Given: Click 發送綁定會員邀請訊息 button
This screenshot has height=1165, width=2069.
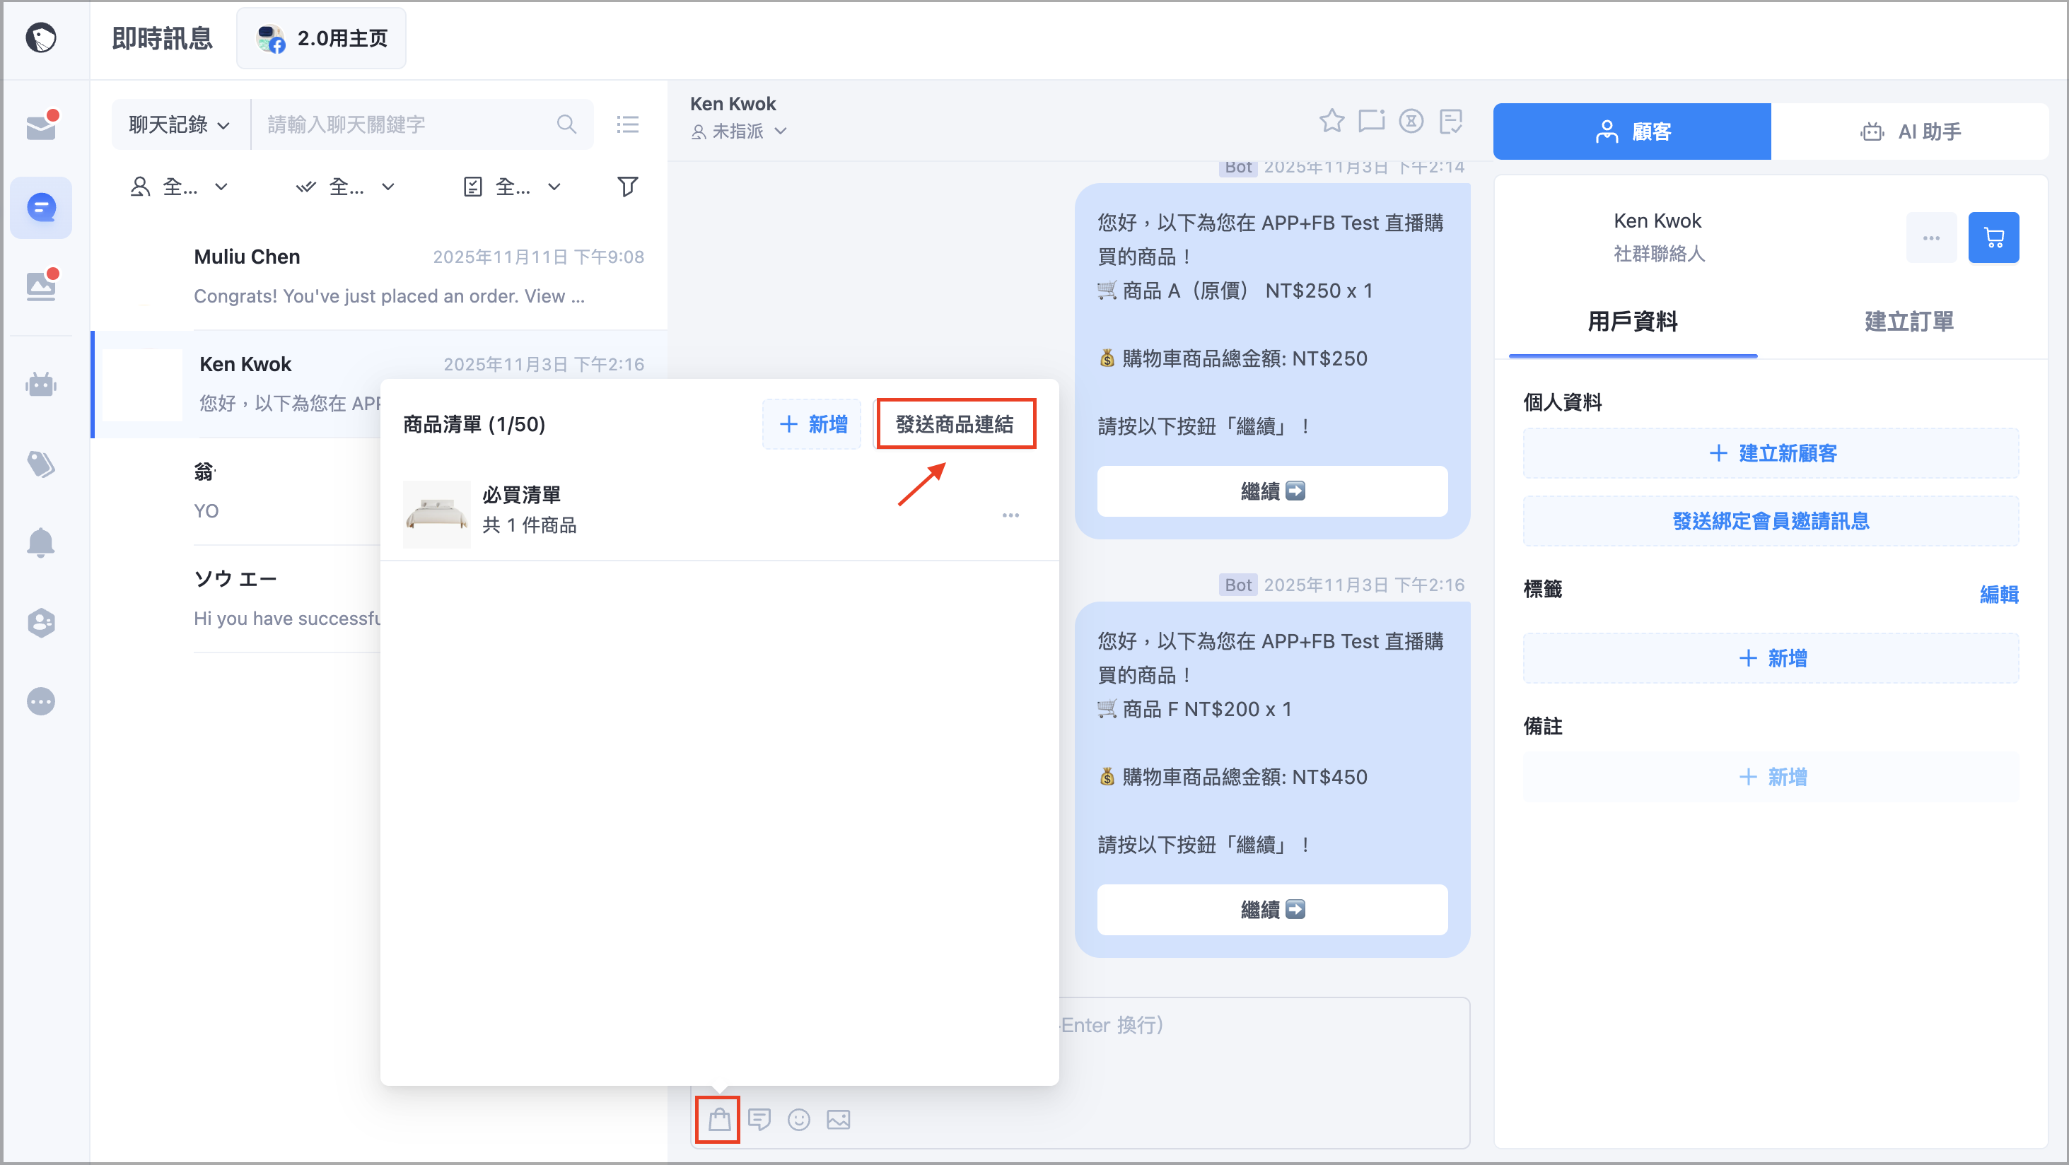Looking at the screenshot, I should 1770,521.
